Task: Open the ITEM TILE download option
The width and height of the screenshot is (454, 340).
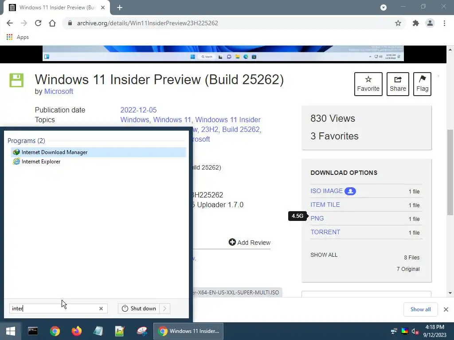Action: coord(325,205)
